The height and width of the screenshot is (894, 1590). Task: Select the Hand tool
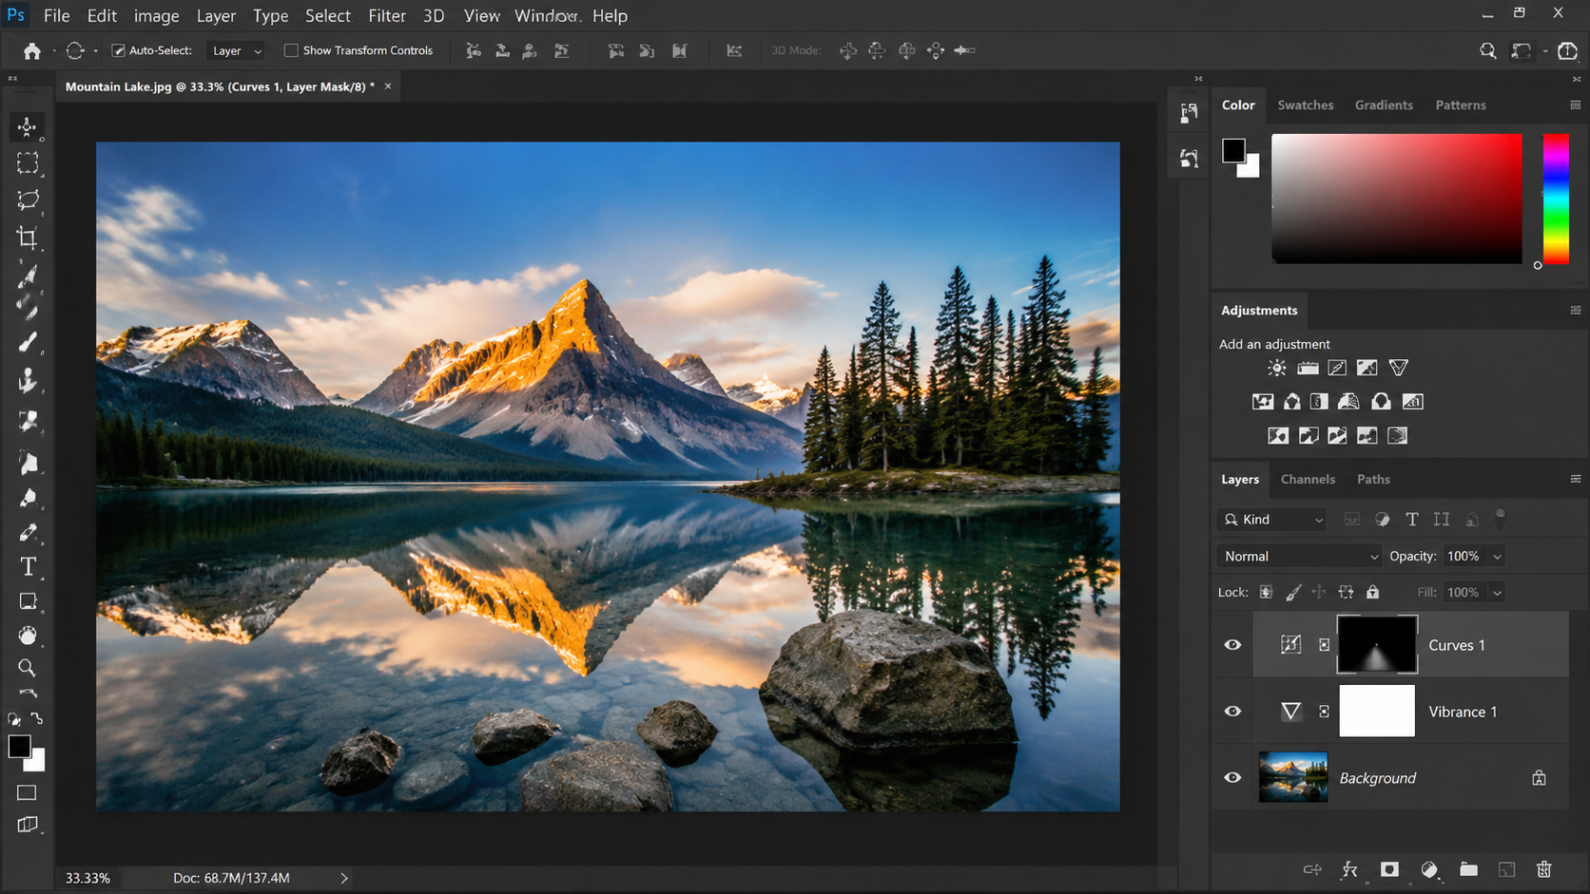28,635
